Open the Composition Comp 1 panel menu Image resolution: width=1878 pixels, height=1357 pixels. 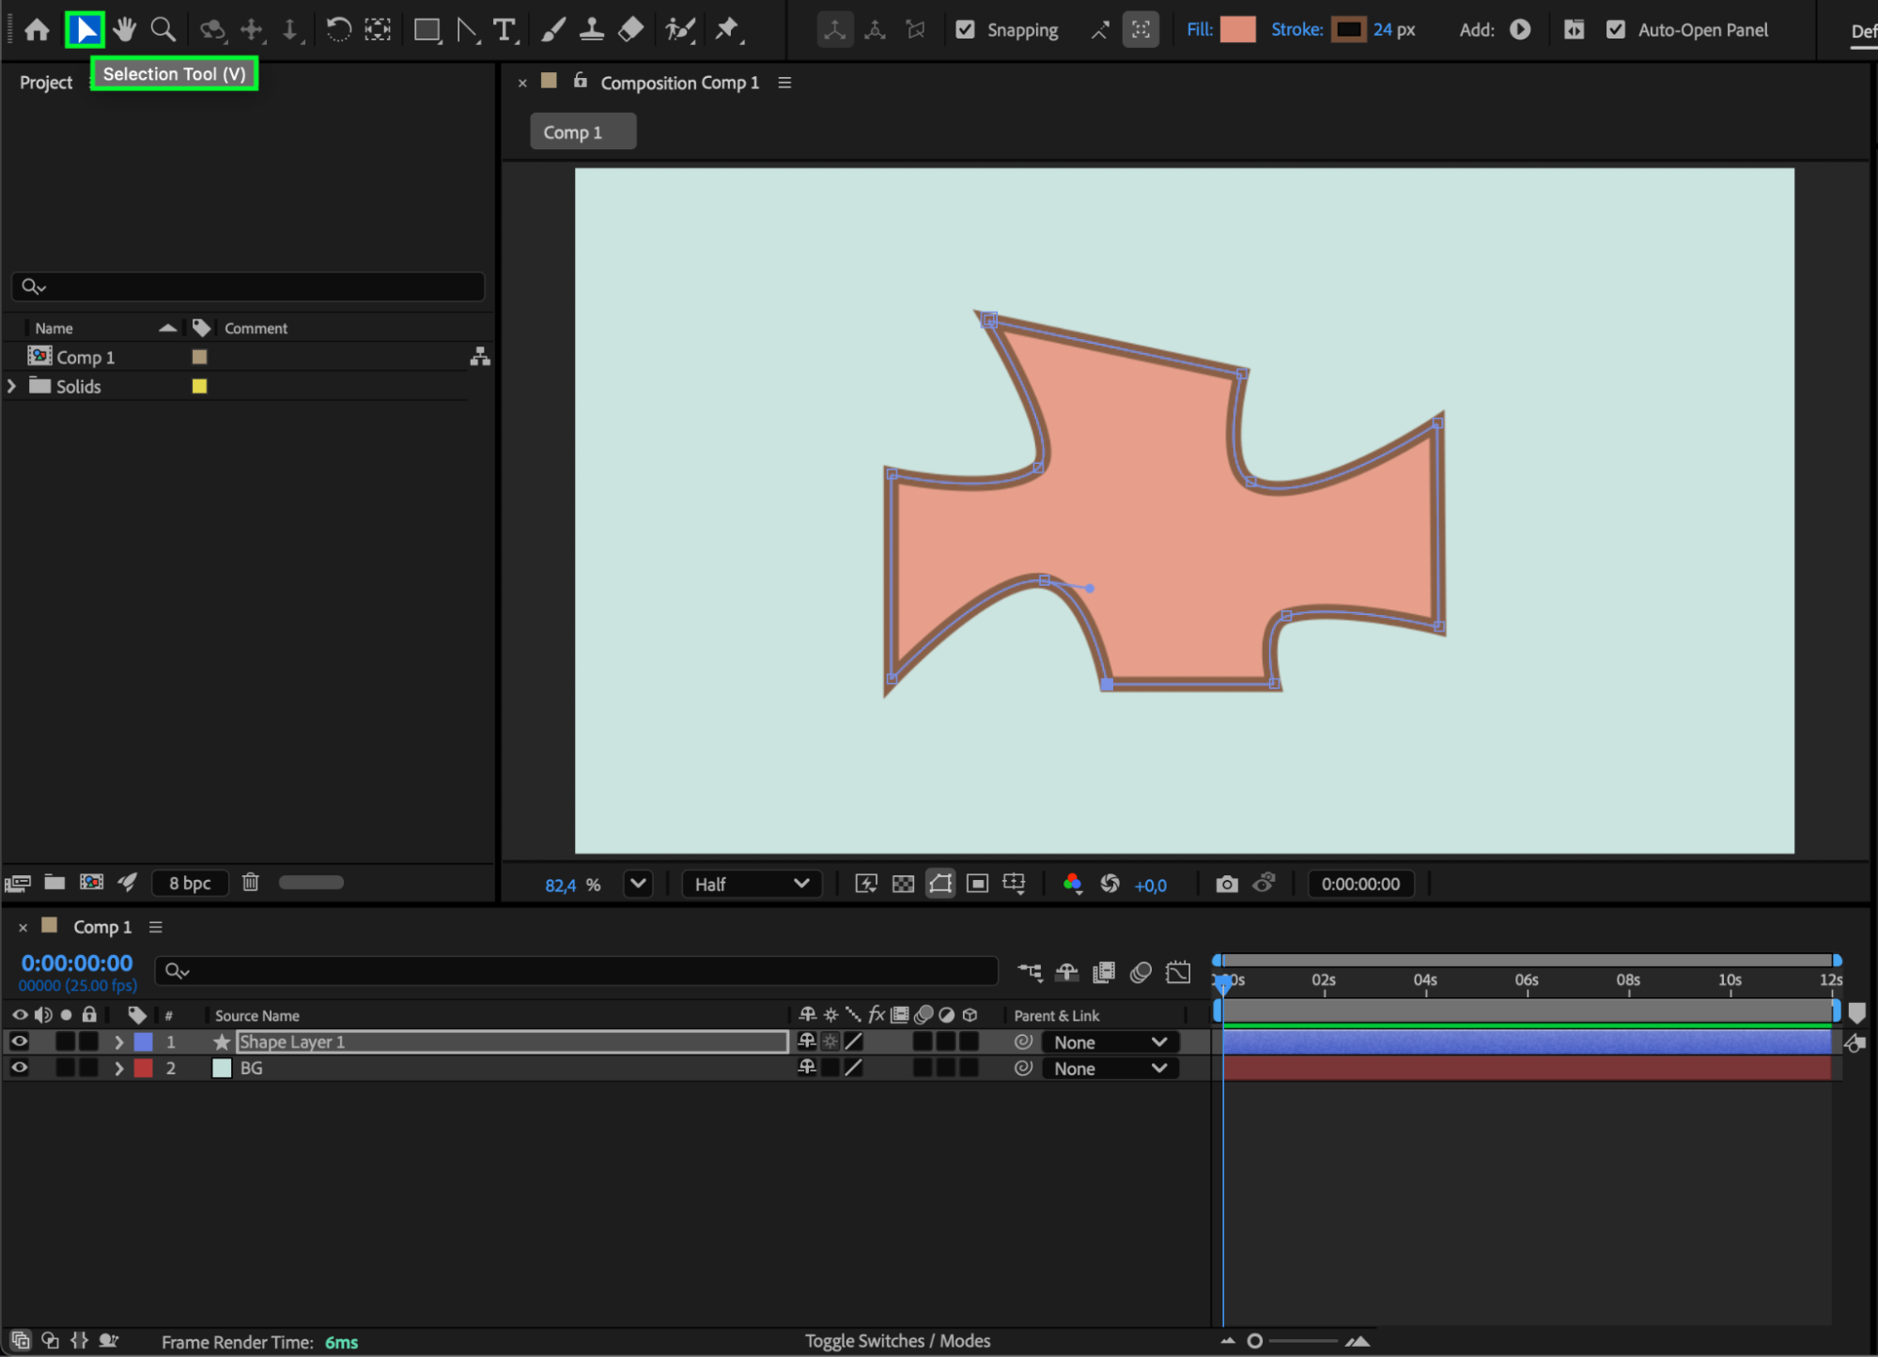(784, 83)
